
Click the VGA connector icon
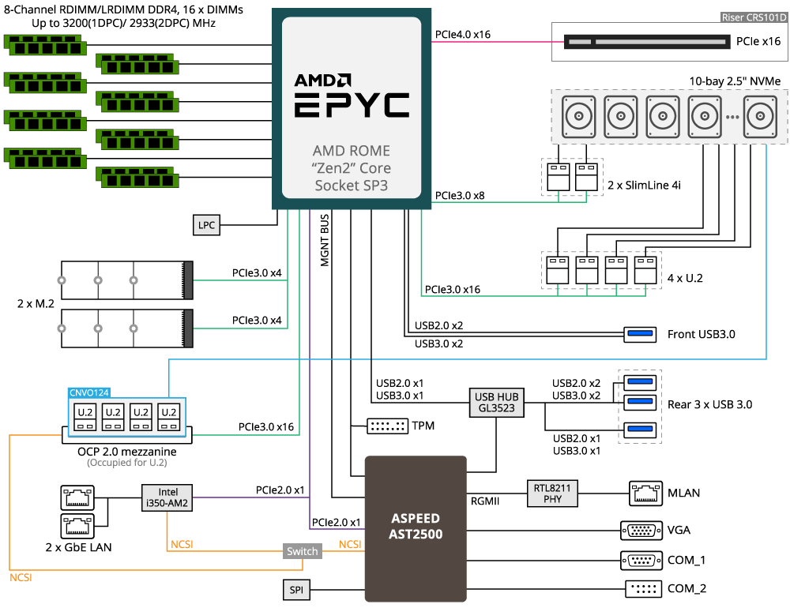(641, 531)
